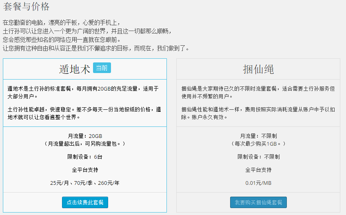Screen dimensions: 346x215
Task: Select the 限制设备：不限制 text
Action: [x=258, y=157]
